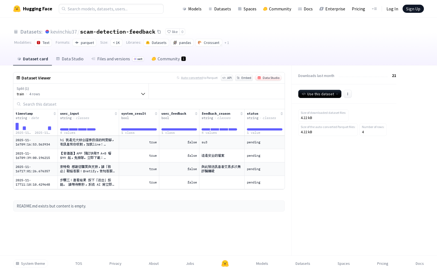437x273 pixels.
Task: Open Docs in the top navigation
Action: coord(305,9)
